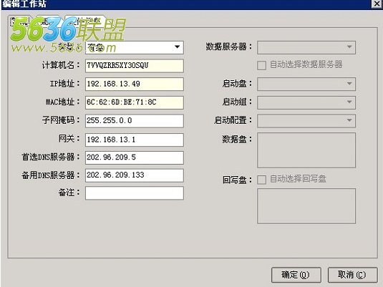Viewport: 383px width, 287px height.
Task: Toggle 自动选择回写盘 checkbox
Action: [x=261, y=180]
